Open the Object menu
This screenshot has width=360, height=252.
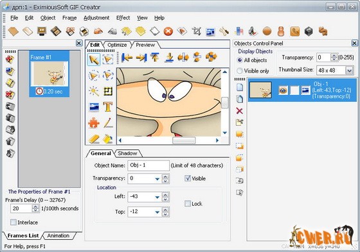[x=48, y=18]
